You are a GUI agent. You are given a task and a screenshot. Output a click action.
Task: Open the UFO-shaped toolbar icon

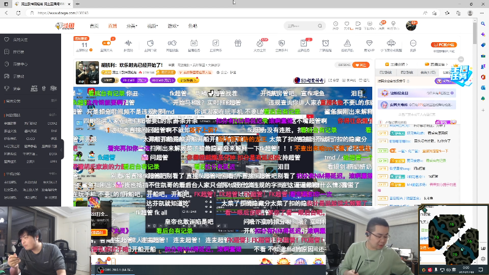click(x=391, y=43)
